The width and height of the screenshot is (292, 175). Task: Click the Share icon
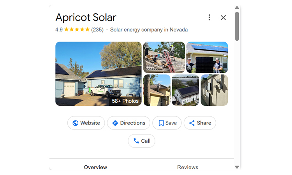tap(192, 123)
